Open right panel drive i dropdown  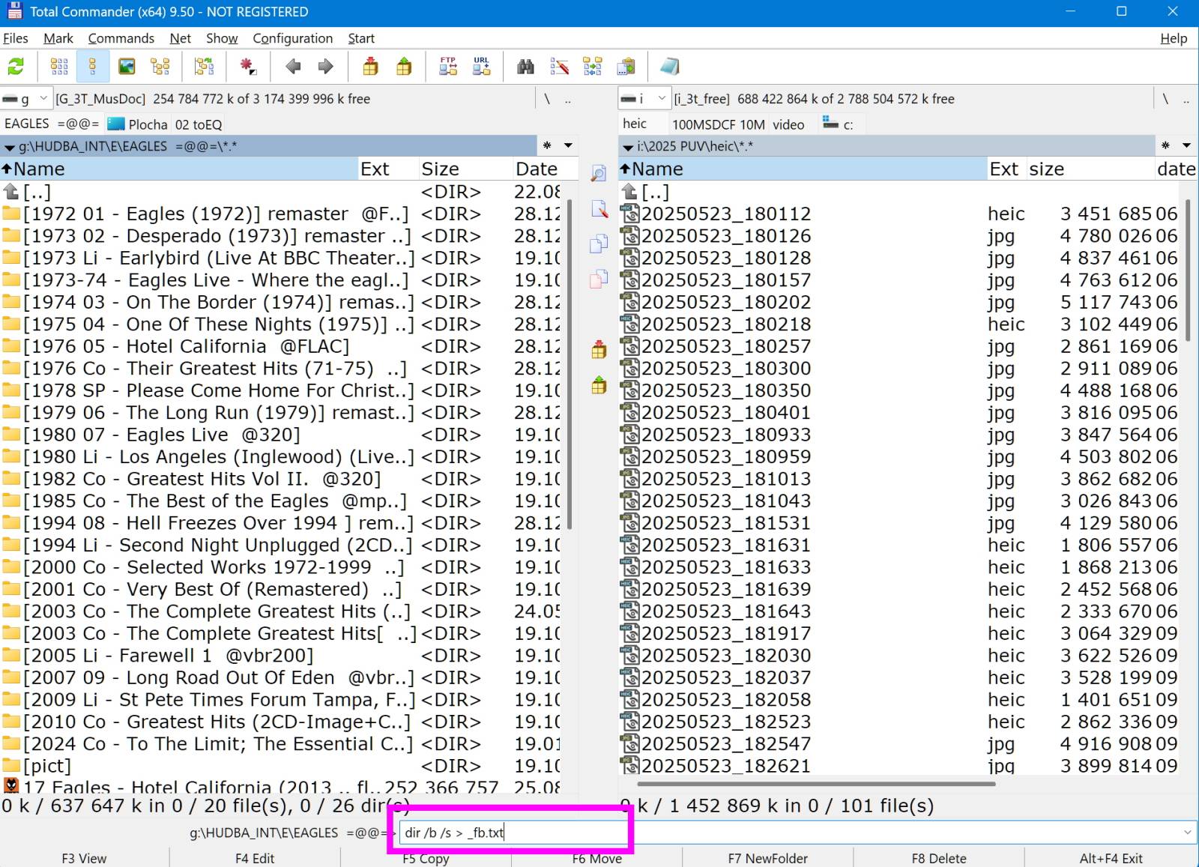(x=644, y=98)
